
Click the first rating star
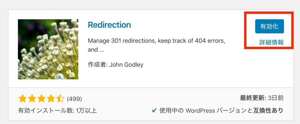coord(22,99)
